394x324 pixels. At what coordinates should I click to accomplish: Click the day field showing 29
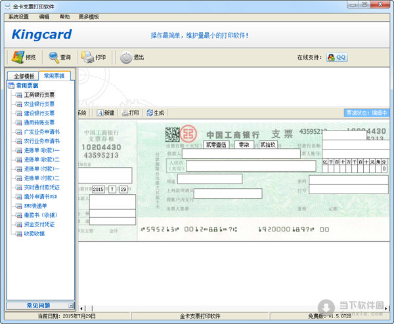tap(123, 190)
